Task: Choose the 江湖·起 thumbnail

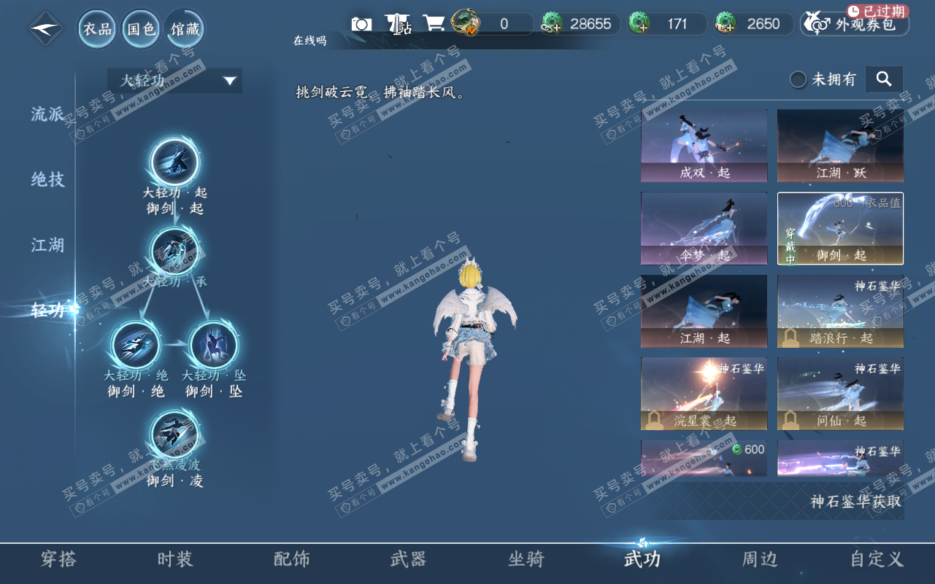Action: (x=704, y=311)
